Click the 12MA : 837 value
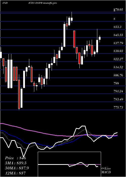126x177 pixels. point(15,173)
